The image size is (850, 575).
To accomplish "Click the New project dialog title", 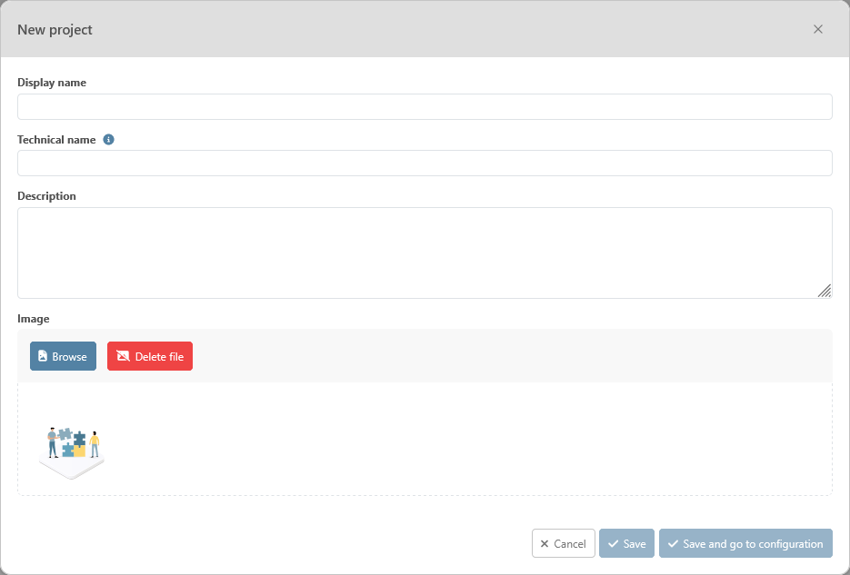I will [x=55, y=29].
